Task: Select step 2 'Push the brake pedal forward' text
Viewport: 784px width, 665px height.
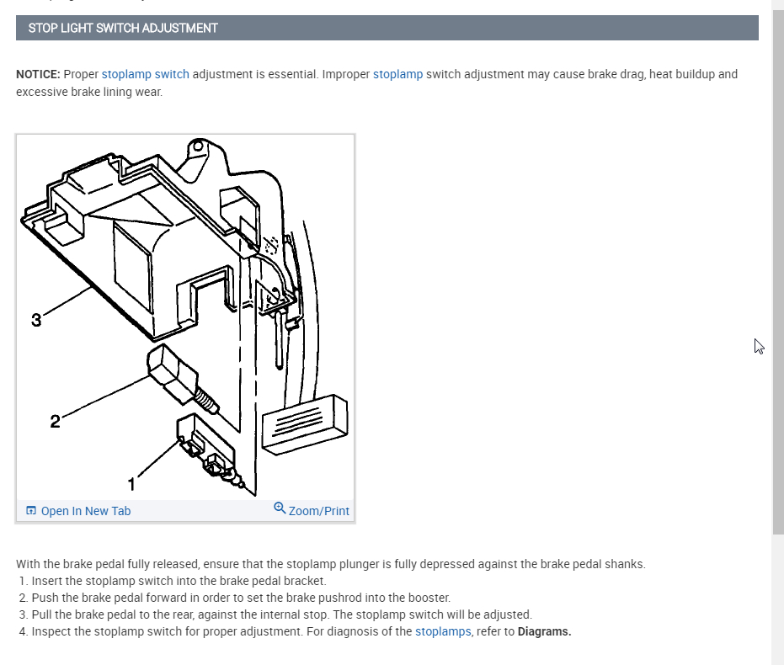Action: click(241, 598)
